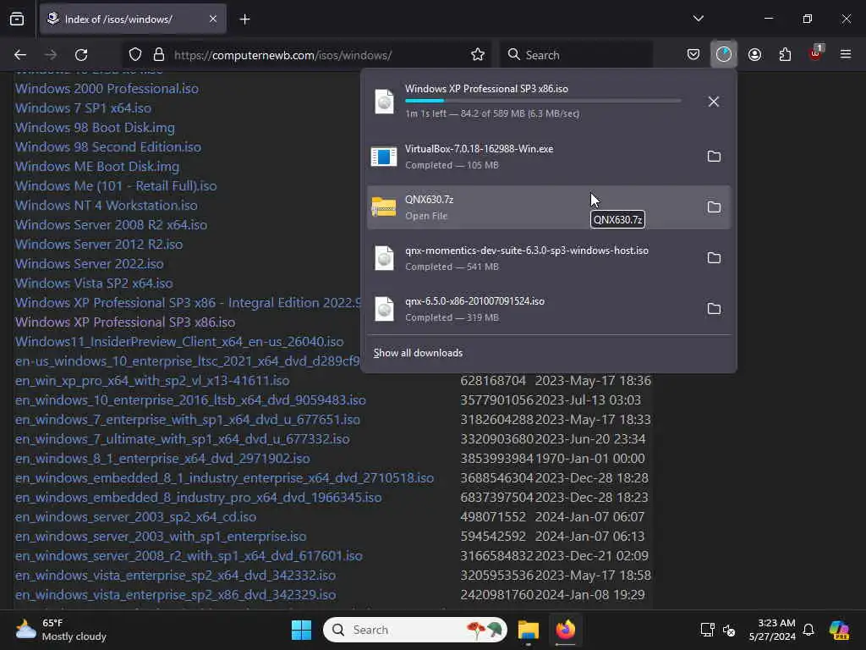Open Windows Me (101 - Retail Full).iso link
The width and height of the screenshot is (866, 650).
116,185
